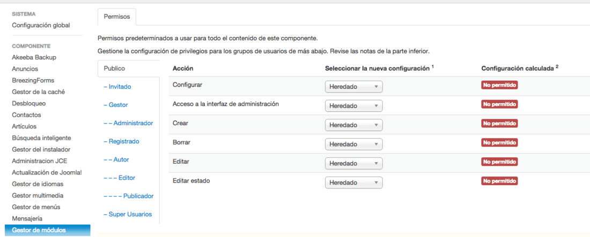The width and height of the screenshot is (590, 237).
Task: Open dropdown for Editar action
Action: pyautogui.click(x=353, y=163)
